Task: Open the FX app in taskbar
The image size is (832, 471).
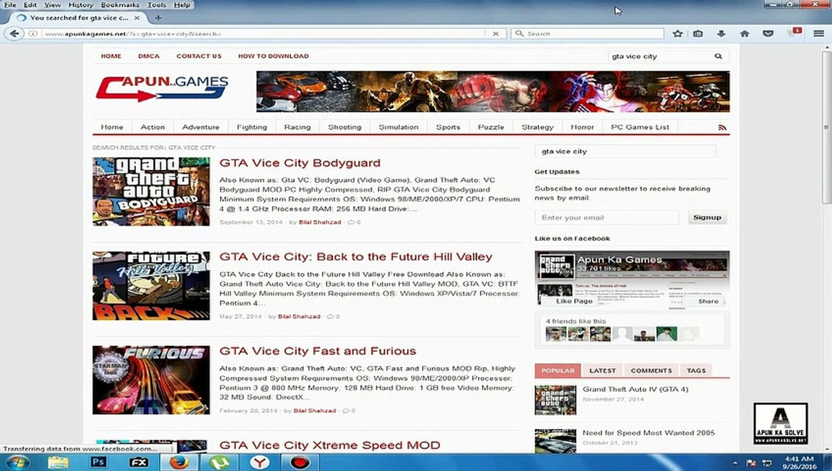Action: point(139,462)
